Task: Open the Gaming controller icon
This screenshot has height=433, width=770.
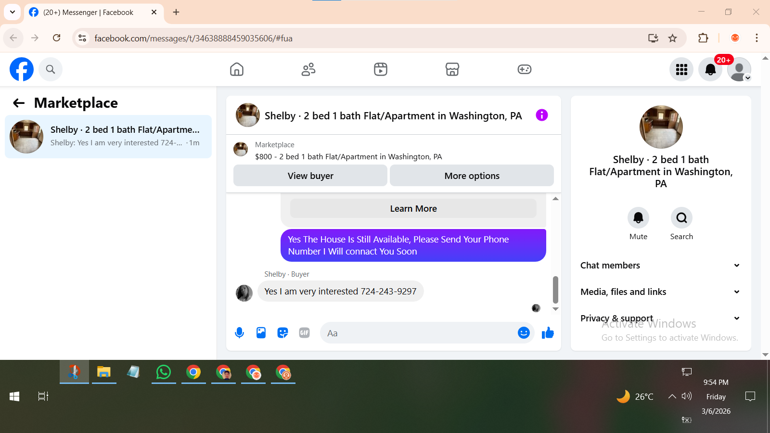Action: [525, 69]
